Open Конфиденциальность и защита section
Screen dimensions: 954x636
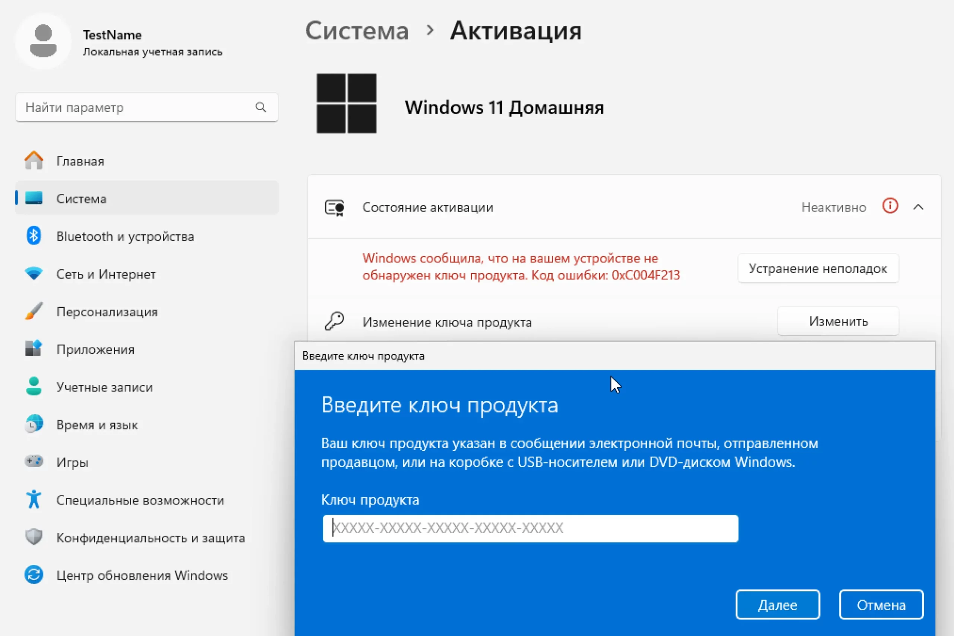pos(151,537)
